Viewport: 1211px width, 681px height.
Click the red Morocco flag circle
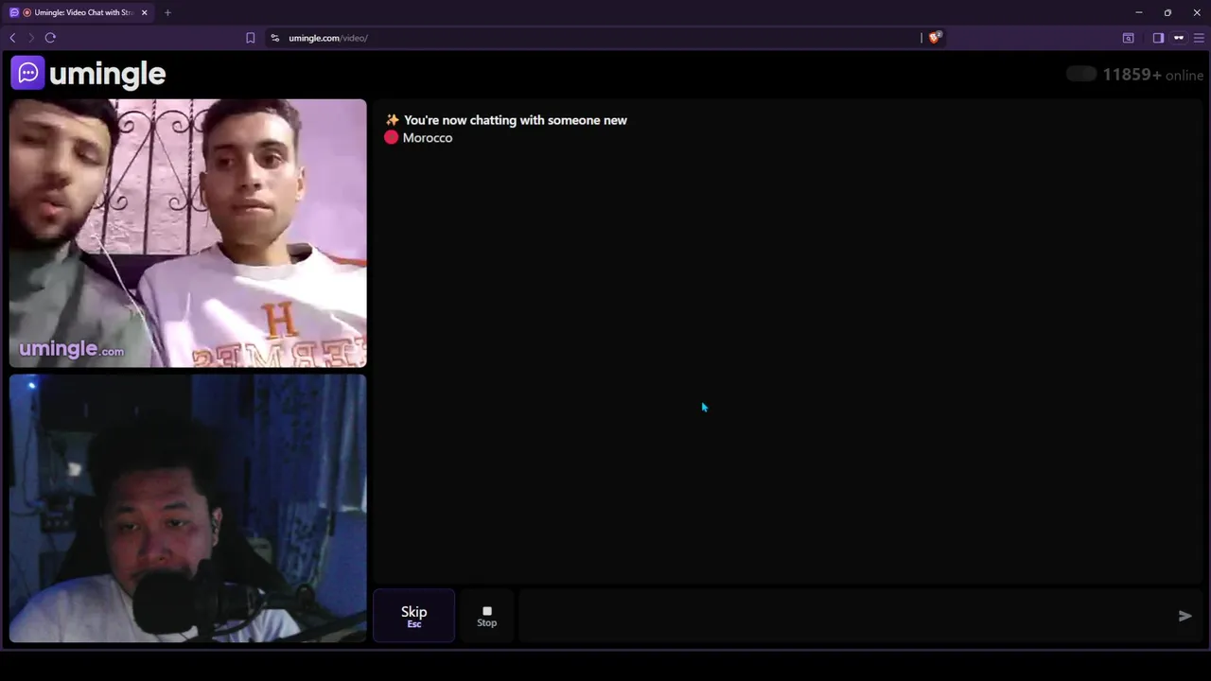[x=392, y=138]
